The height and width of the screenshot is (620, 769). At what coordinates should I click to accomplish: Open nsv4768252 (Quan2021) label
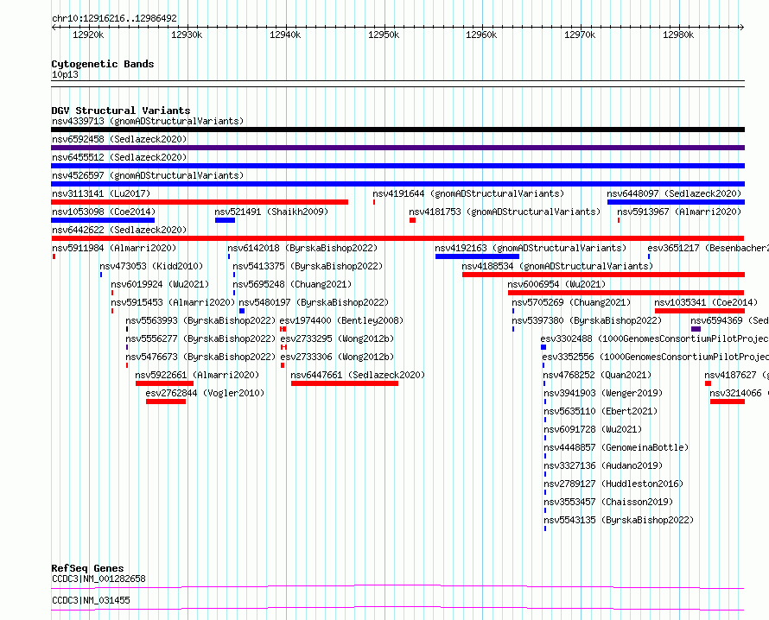pyautogui.click(x=597, y=375)
